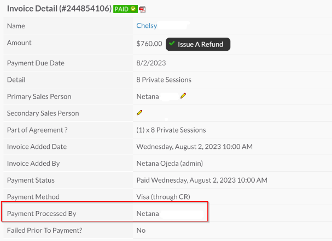Image resolution: width=332 pixels, height=241 pixels.
Task: Click the 8 Private Sessions detail text
Action: (164, 80)
